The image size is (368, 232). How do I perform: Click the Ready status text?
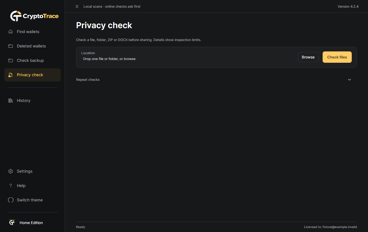click(x=81, y=227)
